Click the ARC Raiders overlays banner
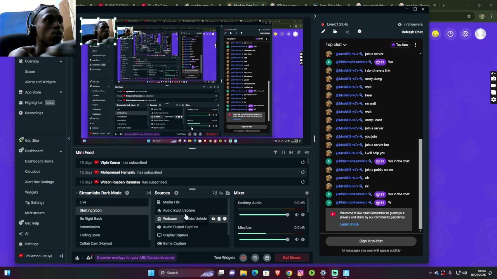 136,258
